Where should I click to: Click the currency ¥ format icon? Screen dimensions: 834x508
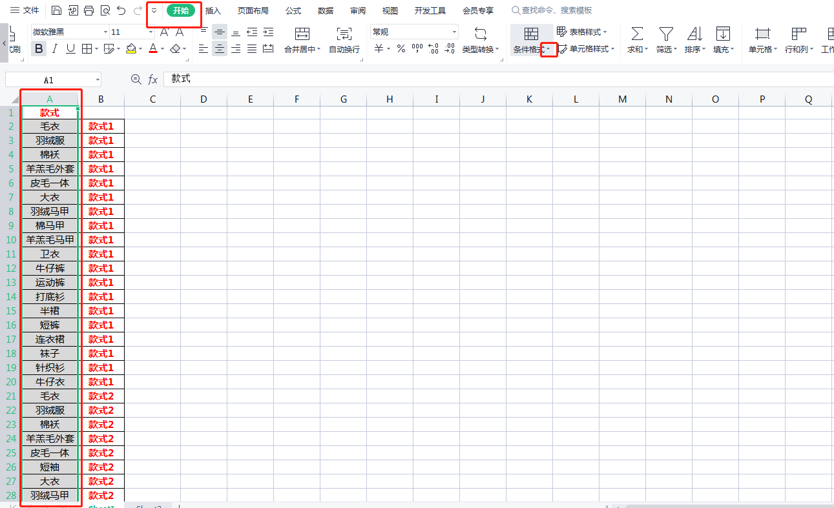379,48
